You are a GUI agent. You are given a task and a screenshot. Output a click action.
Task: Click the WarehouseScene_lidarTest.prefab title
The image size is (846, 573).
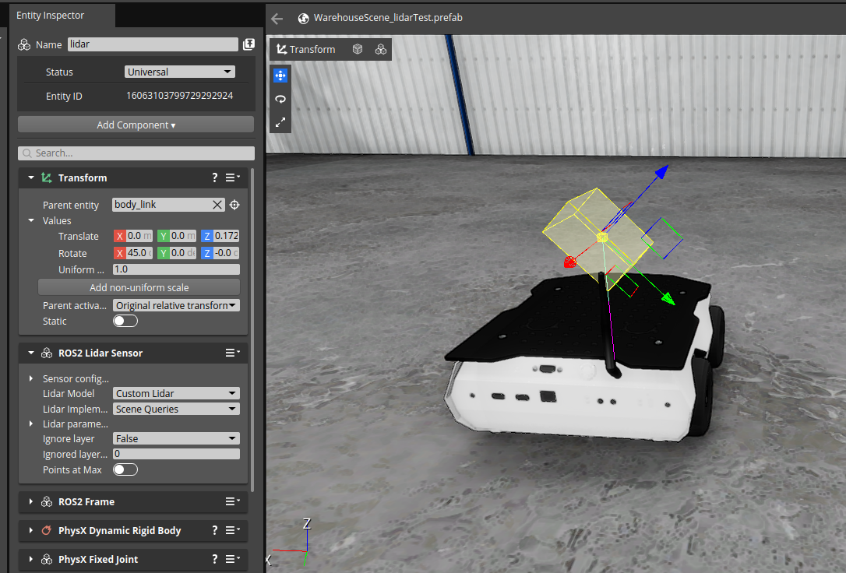[388, 18]
